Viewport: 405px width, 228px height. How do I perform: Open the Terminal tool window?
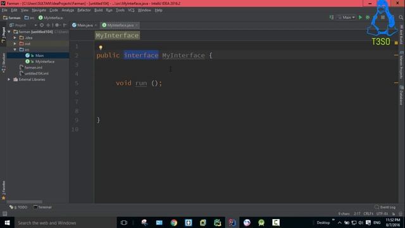point(42,207)
